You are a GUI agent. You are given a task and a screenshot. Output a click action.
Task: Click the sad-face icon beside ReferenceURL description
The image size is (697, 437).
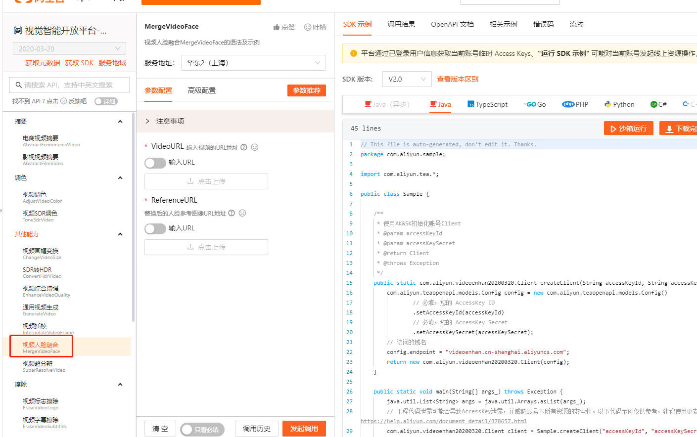[242, 213]
